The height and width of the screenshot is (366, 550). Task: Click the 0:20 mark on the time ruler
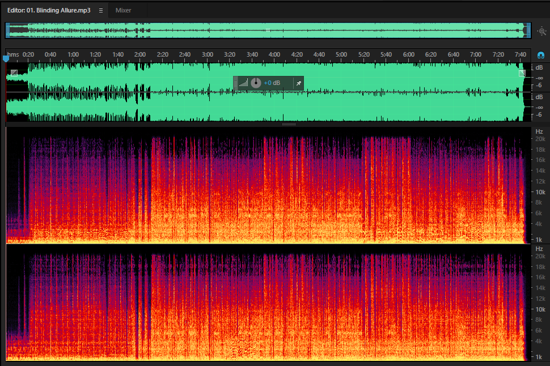(x=28, y=54)
